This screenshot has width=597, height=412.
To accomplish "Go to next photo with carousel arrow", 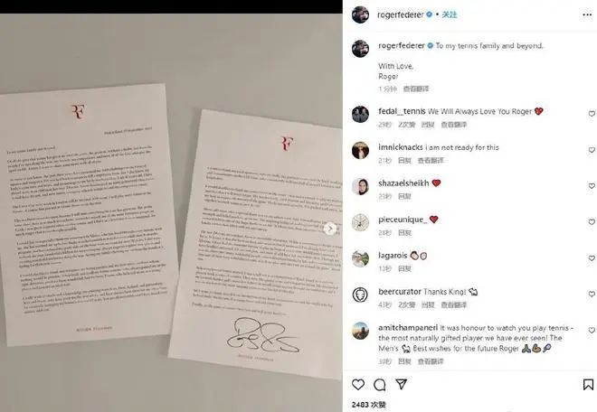I will tap(330, 229).
